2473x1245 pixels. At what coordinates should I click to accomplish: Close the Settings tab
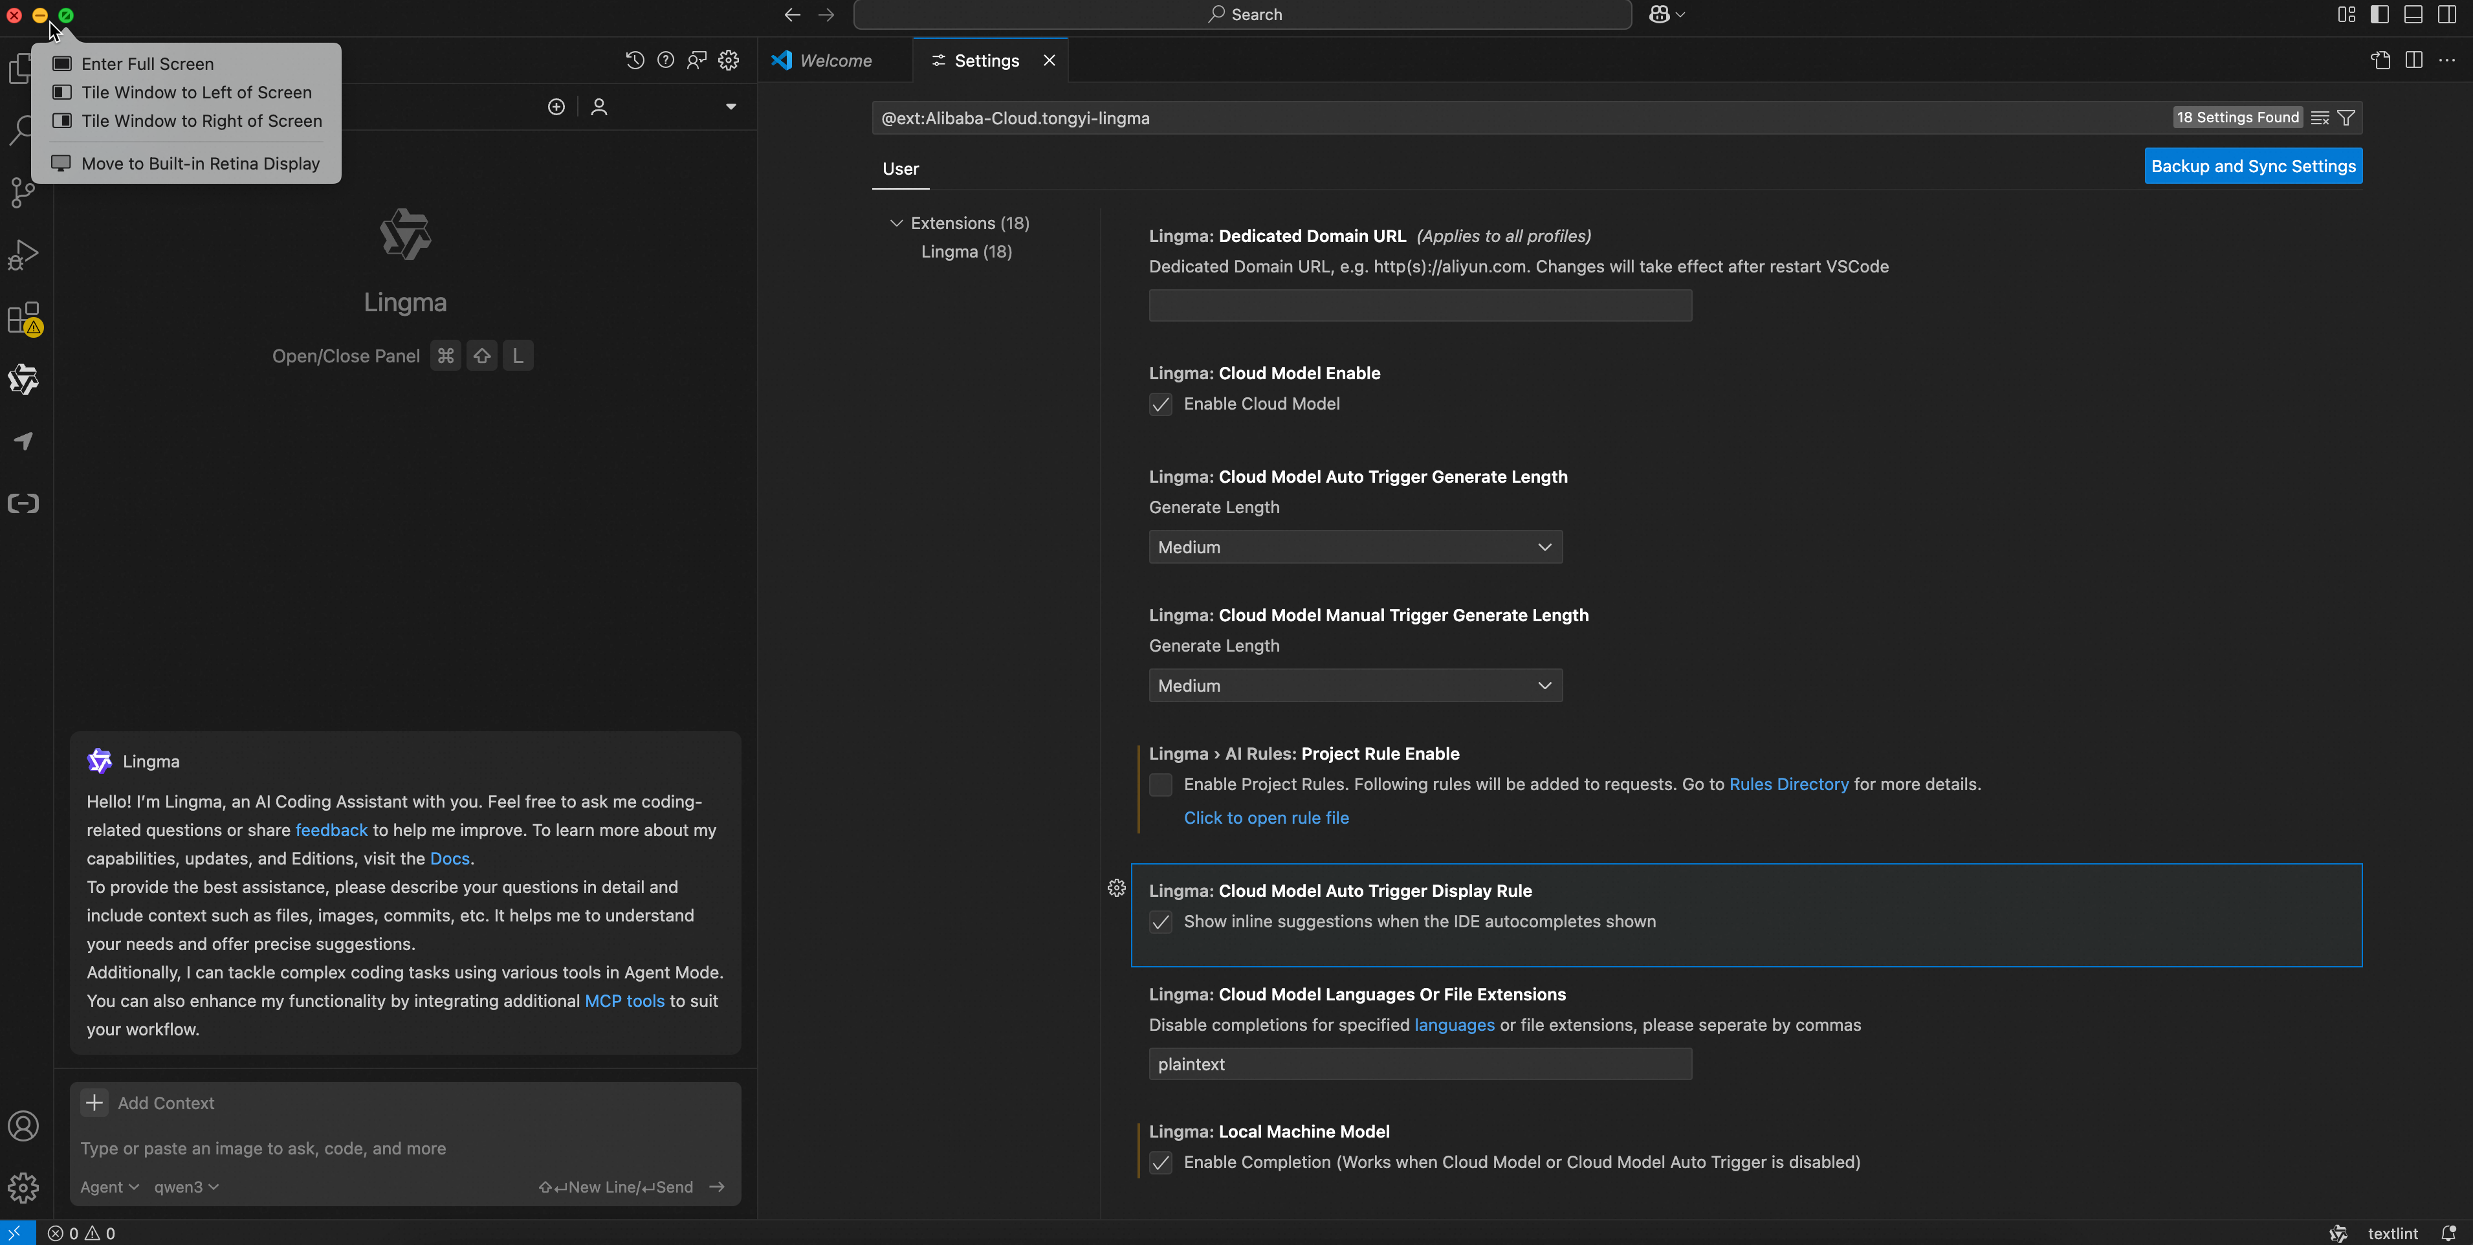pyautogui.click(x=1050, y=60)
